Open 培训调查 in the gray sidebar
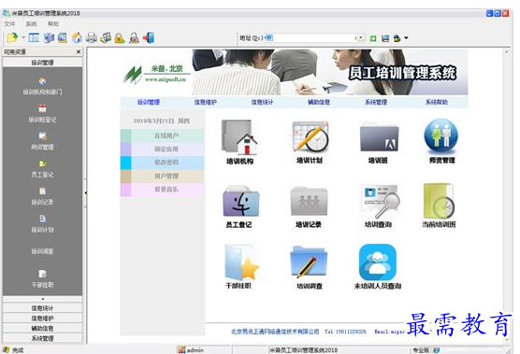 tap(42, 251)
